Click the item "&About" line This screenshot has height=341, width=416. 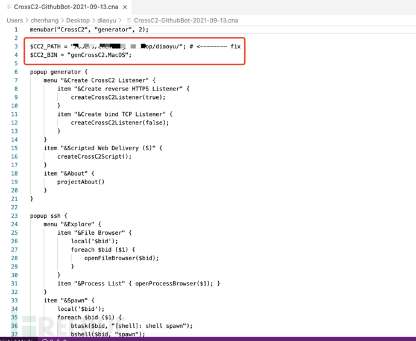[69, 174]
